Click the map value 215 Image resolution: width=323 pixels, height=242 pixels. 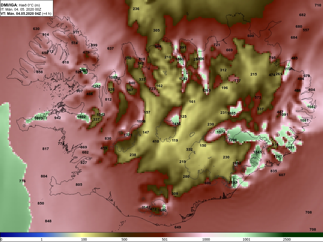254,74
